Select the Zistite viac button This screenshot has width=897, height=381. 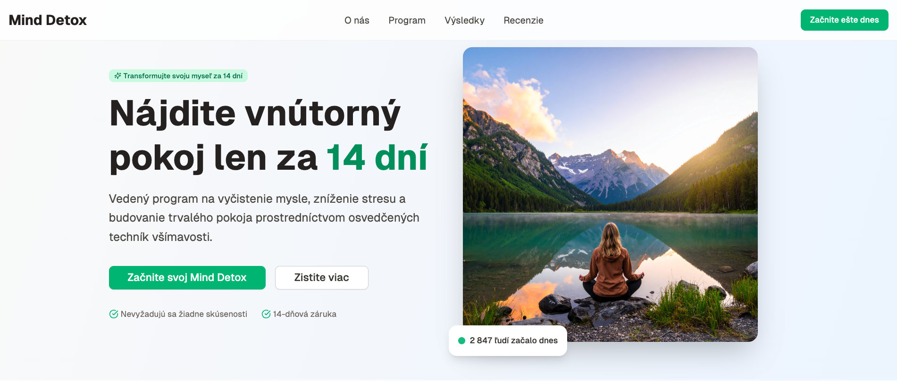(x=322, y=278)
